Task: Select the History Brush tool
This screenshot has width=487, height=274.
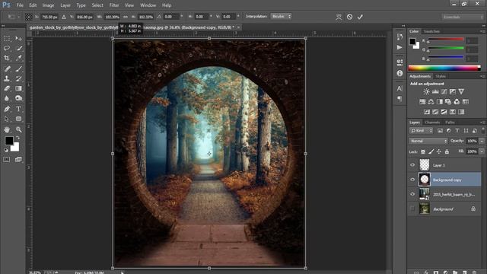Action: click(18, 78)
